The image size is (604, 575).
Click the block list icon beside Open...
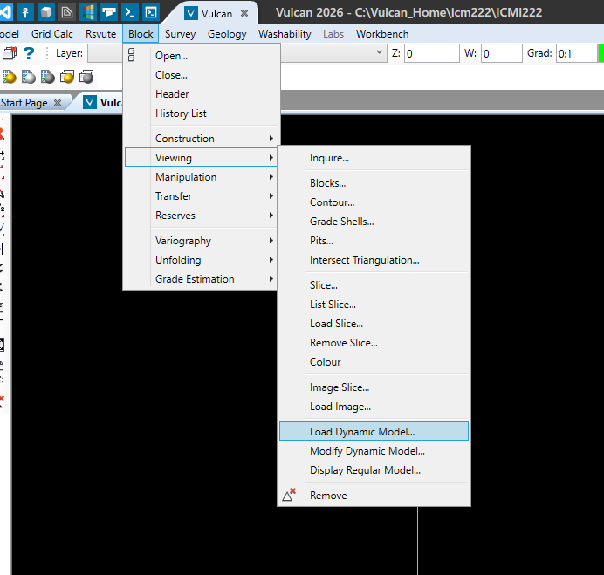(134, 55)
